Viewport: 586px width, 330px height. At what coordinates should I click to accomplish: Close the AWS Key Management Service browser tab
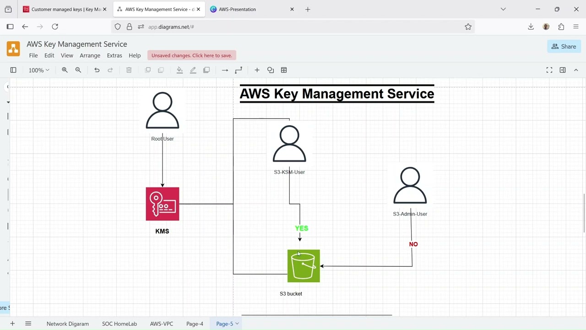[x=198, y=9]
